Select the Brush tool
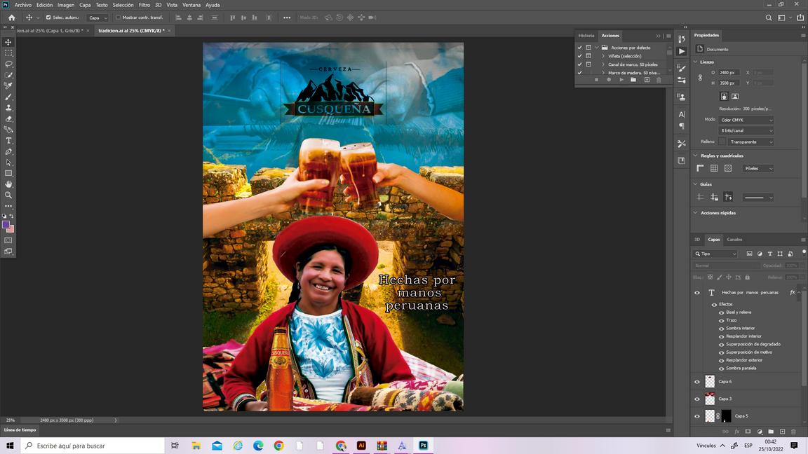 [8, 97]
